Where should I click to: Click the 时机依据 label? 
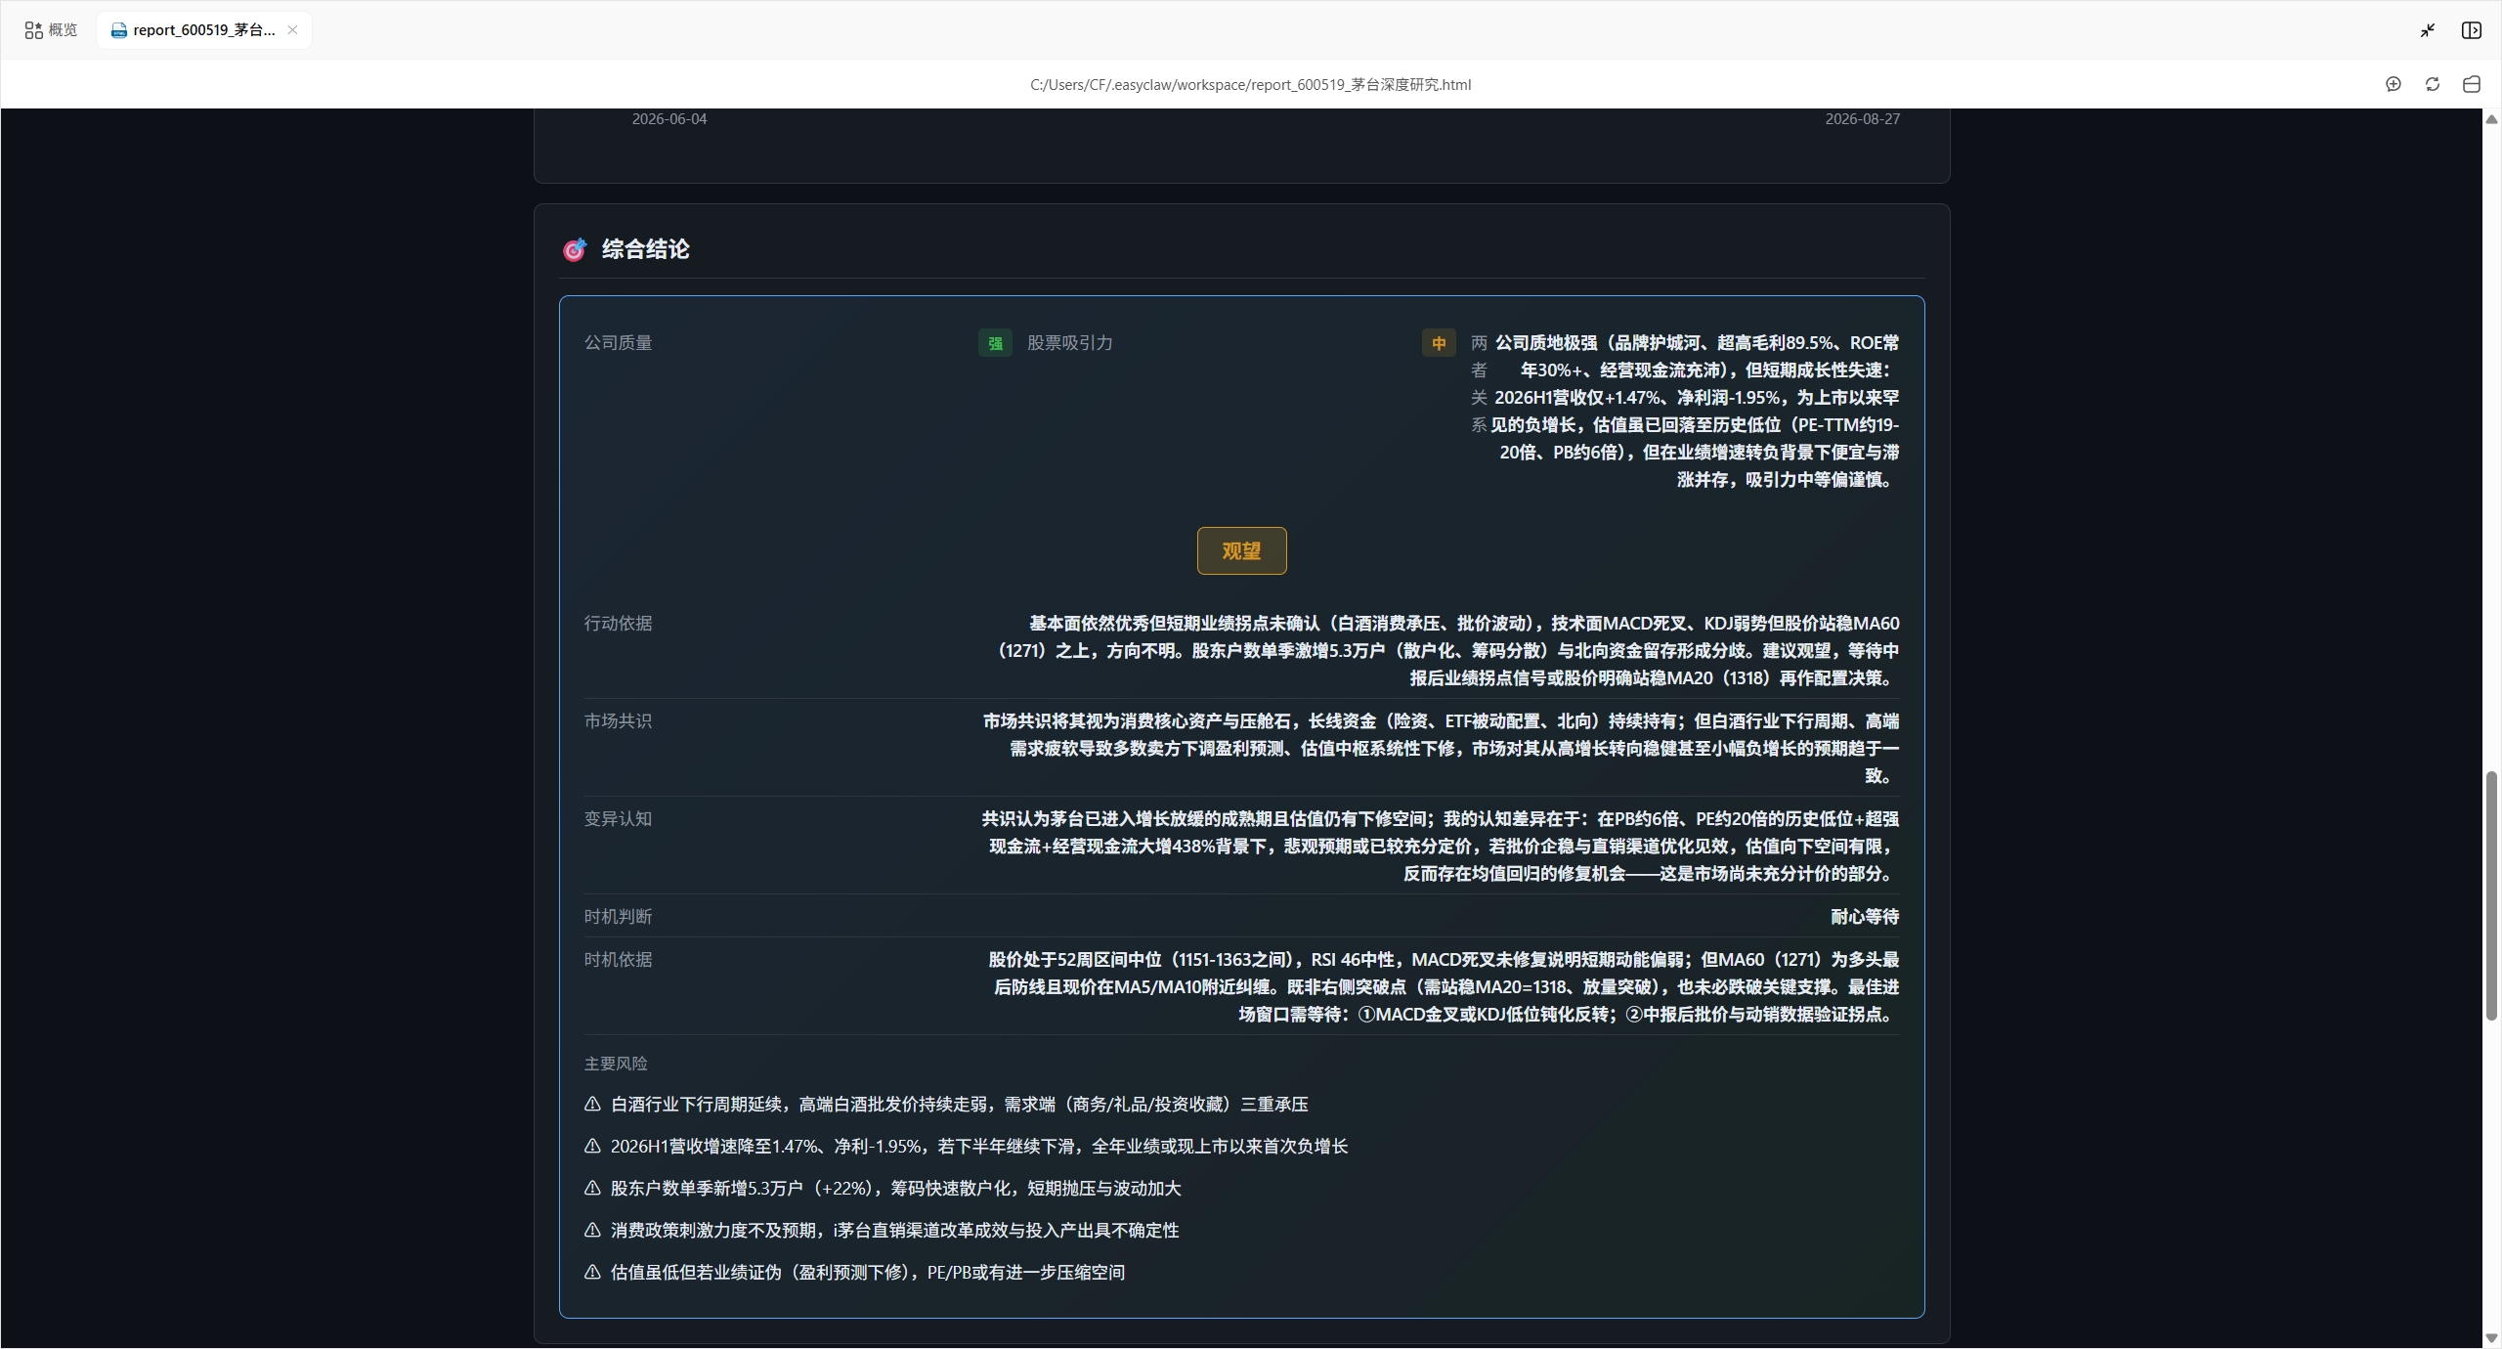(x=618, y=960)
